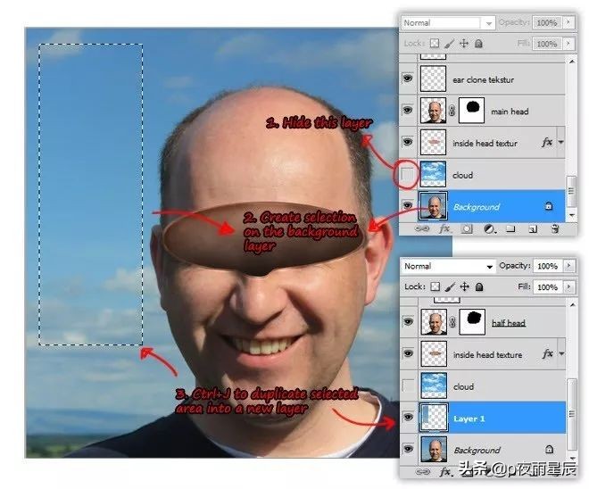The image size is (589, 489).
Task: Click lock position icon in main head panel
Action: point(464,43)
